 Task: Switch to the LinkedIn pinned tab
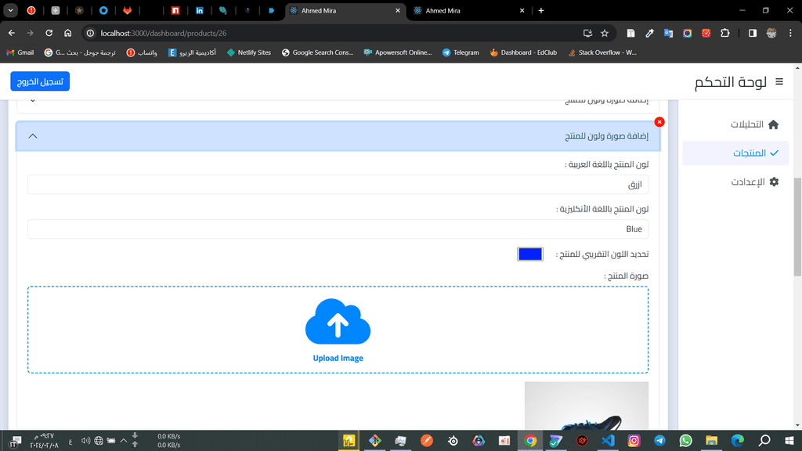click(x=200, y=10)
